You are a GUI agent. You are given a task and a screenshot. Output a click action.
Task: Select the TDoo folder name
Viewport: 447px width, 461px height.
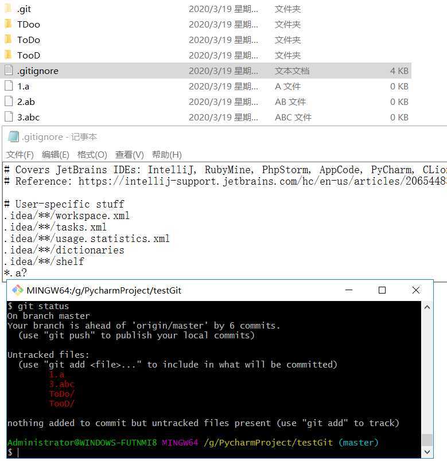[29, 25]
